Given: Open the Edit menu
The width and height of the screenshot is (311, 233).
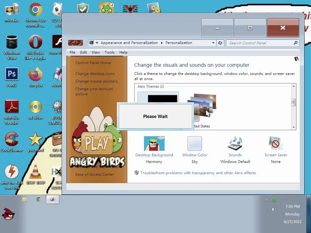Looking at the screenshot, I should click(x=84, y=52).
